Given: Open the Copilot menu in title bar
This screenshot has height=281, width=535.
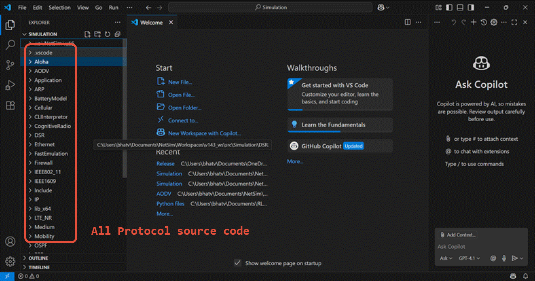Looking at the screenshot, I should [x=383, y=7].
